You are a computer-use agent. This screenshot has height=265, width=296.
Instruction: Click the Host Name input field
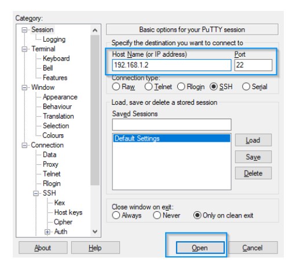pyautogui.click(x=171, y=65)
